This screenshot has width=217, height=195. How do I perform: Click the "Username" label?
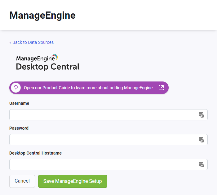(19, 103)
